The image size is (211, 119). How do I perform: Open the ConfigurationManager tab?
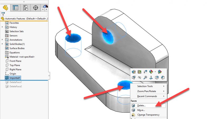(x=26, y=8)
